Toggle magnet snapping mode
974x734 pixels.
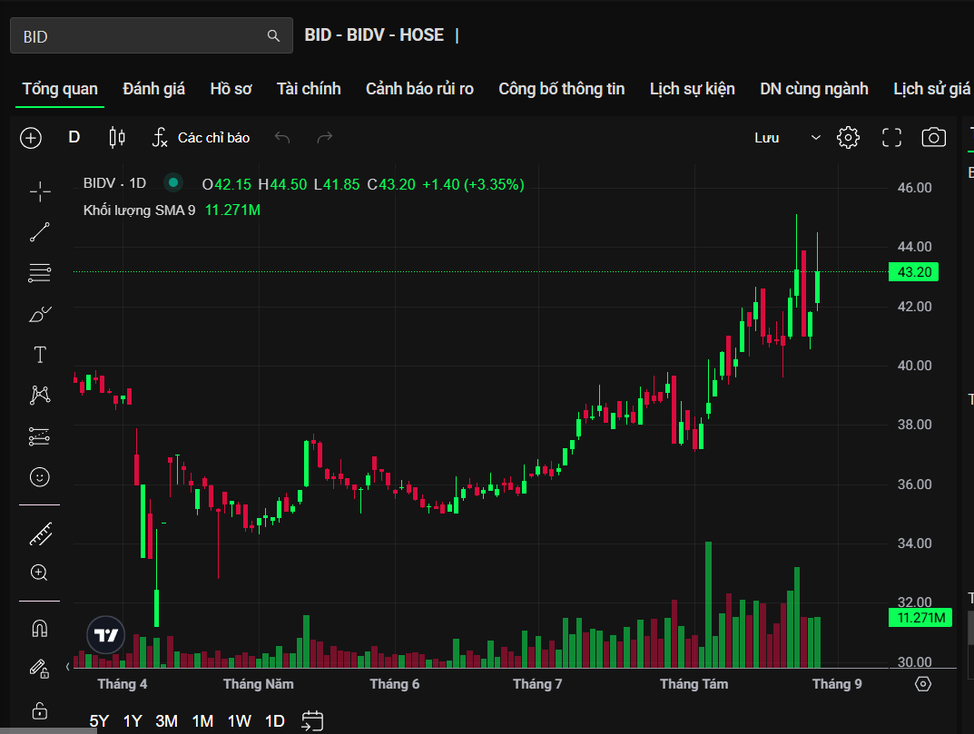pyautogui.click(x=40, y=629)
